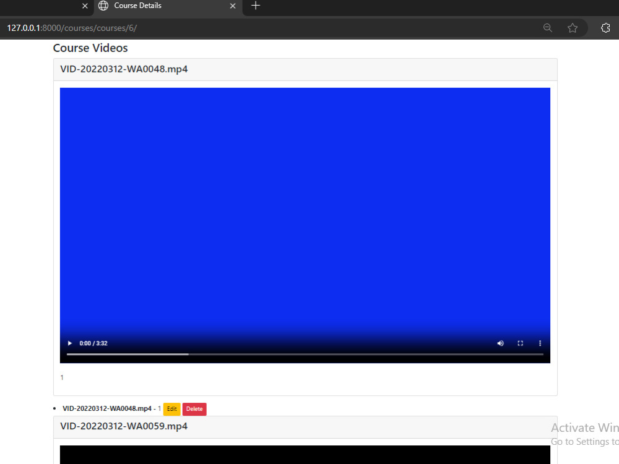The width and height of the screenshot is (619, 464).
Task: Select the Course Details tab
Action: coord(168,6)
